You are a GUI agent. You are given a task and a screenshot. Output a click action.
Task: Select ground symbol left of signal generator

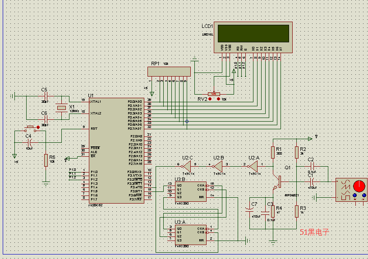tap(314, 198)
